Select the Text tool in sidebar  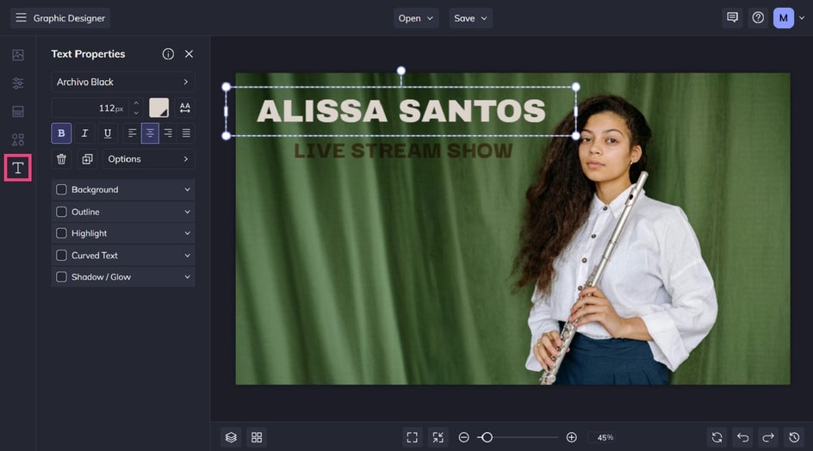(18, 168)
